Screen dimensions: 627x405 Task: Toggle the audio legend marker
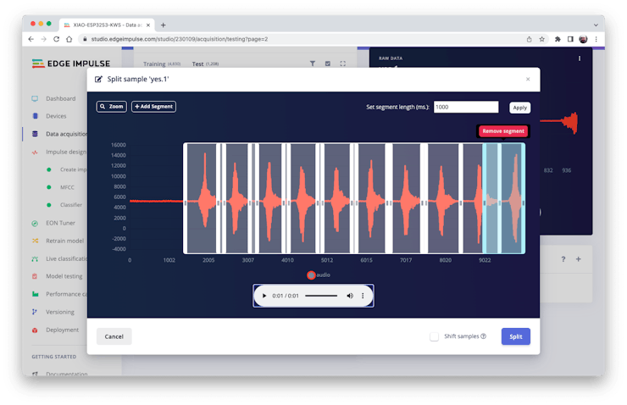click(x=311, y=275)
